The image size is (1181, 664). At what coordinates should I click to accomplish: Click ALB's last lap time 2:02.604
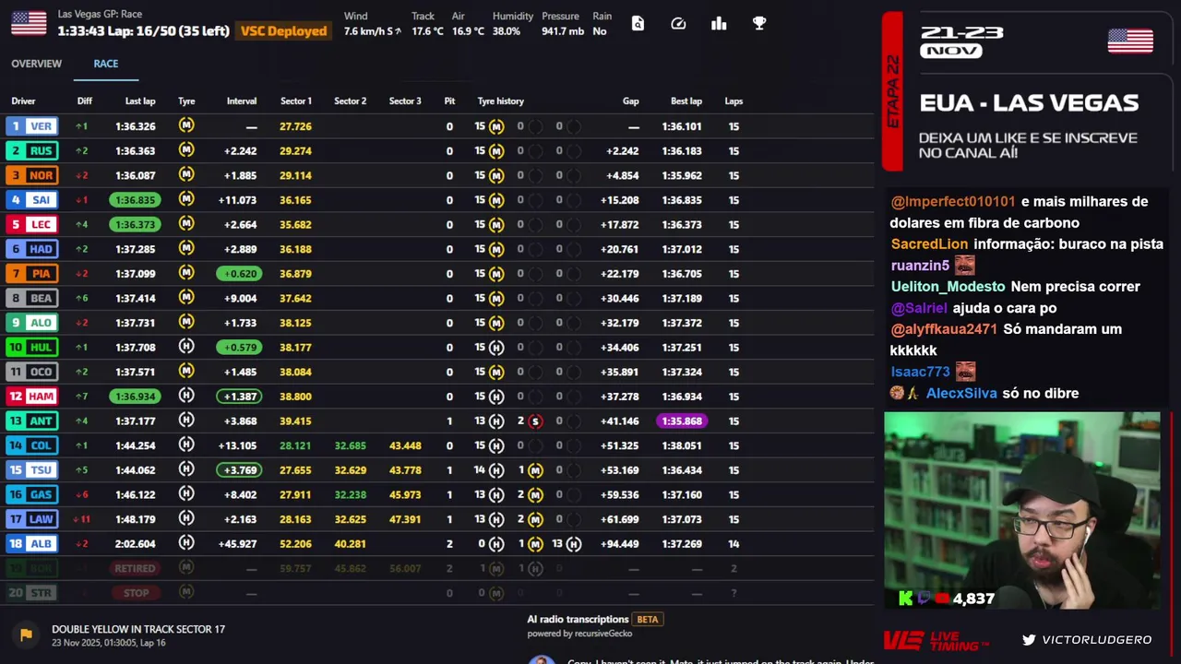(136, 544)
